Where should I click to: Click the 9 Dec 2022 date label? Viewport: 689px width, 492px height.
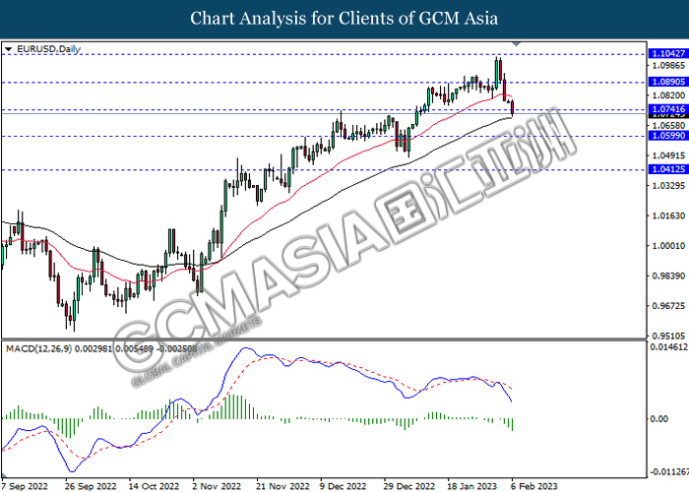[344, 486]
